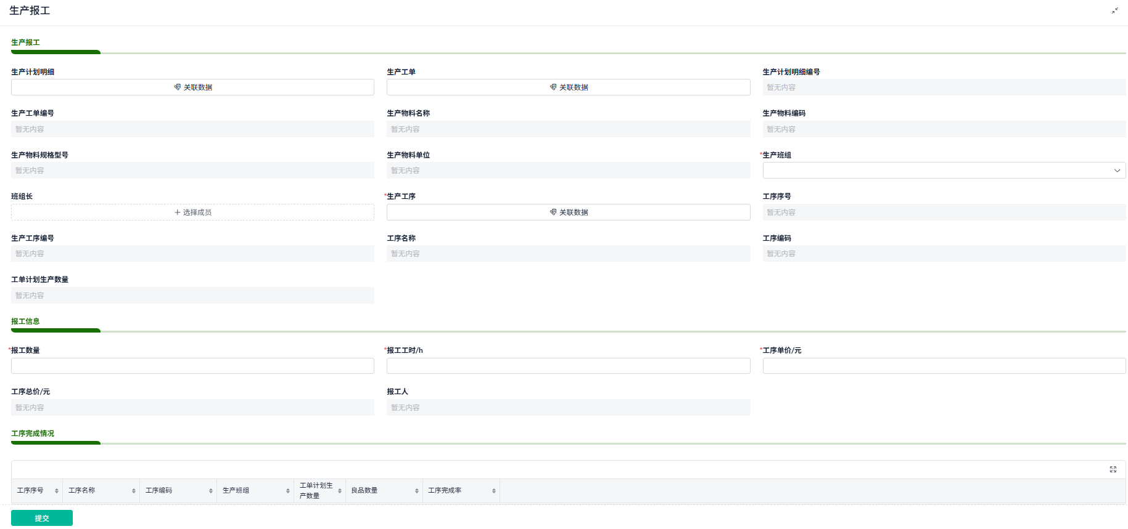The width and height of the screenshot is (1128, 529).
Task: Add 班组长 via 选择成员
Action: [x=192, y=212]
